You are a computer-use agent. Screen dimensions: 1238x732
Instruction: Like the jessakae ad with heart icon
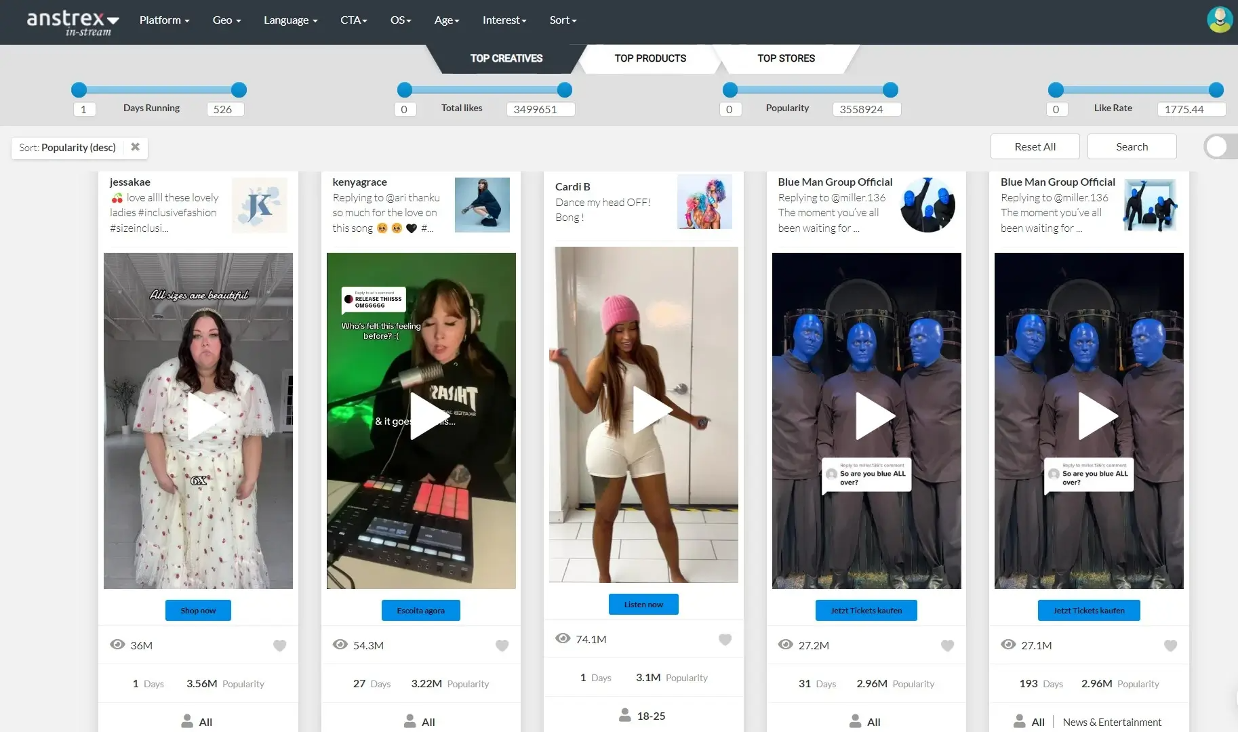point(279,645)
